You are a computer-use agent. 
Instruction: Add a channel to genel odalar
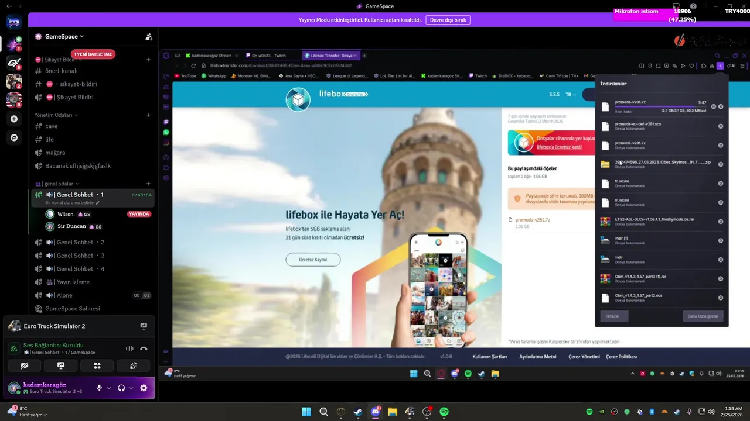point(148,184)
